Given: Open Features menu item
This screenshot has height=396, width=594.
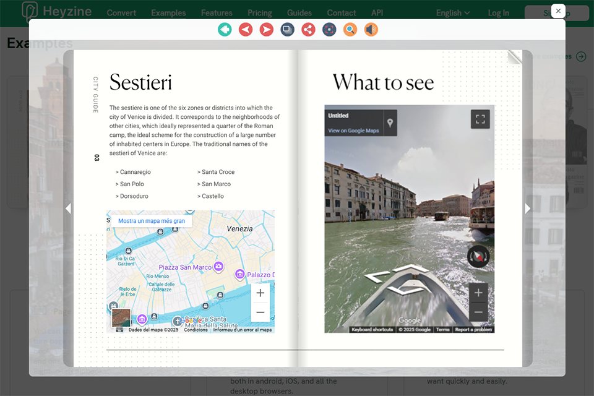Looking at the screenshot, I should click(x=217, y=13).
